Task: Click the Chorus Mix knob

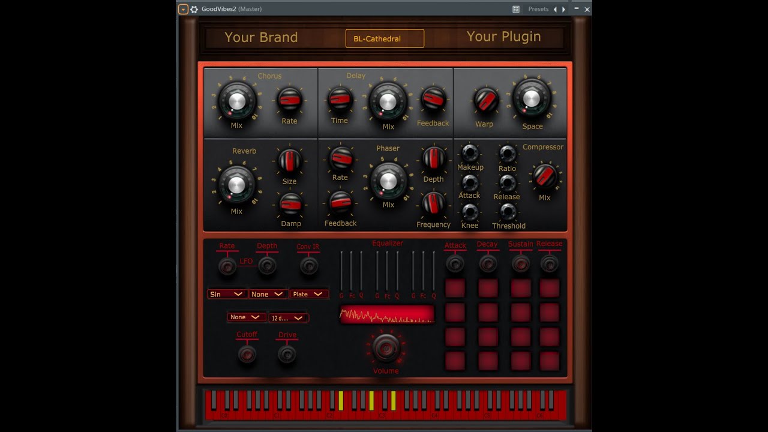Action: coord(237,101)
